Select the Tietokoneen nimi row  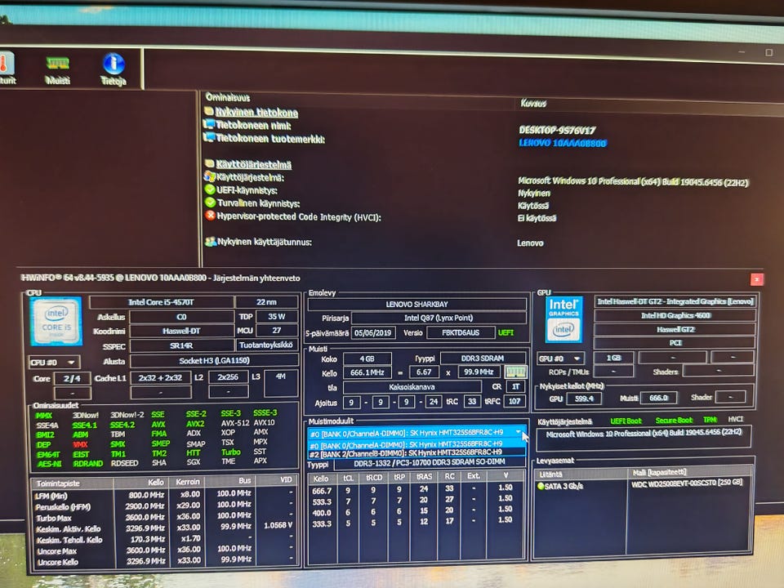pos(253,126)
